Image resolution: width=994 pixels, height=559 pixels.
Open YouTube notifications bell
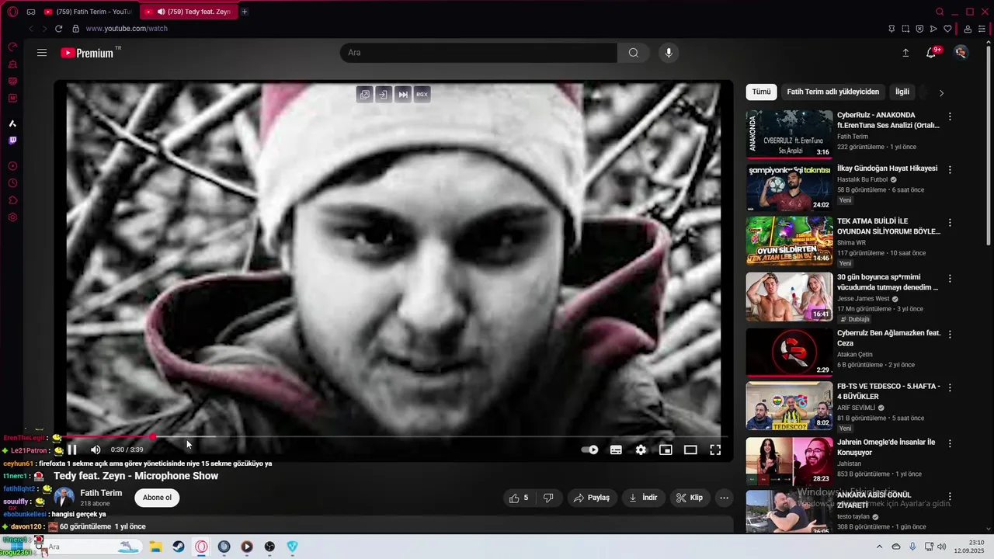click(931, 53)
